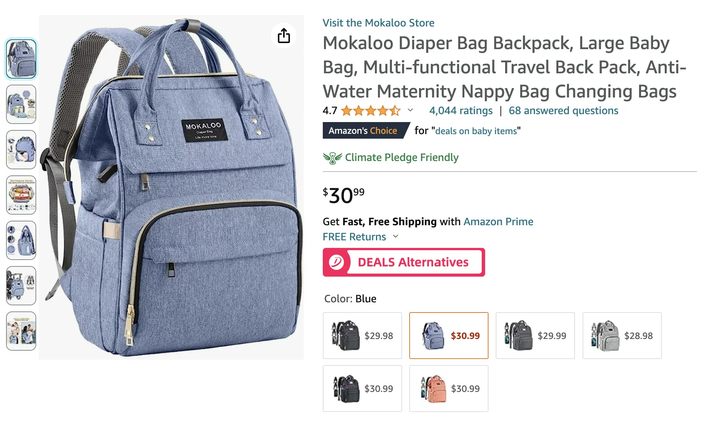This screenshot has width=709, height=424.
Task: Expand the star rating breakdown chevron
Action: (x=410, y=110)
